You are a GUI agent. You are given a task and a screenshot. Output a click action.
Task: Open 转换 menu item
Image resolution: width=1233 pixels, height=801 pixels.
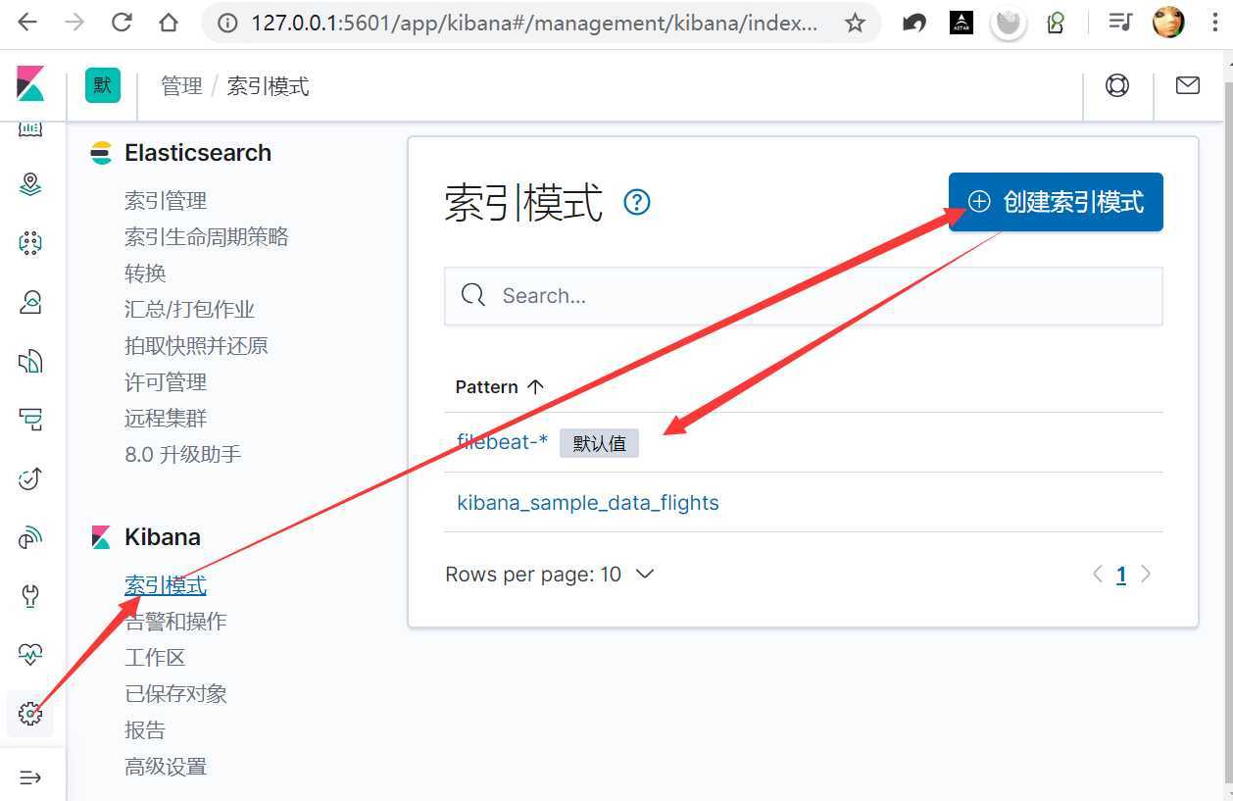[145, 274]
